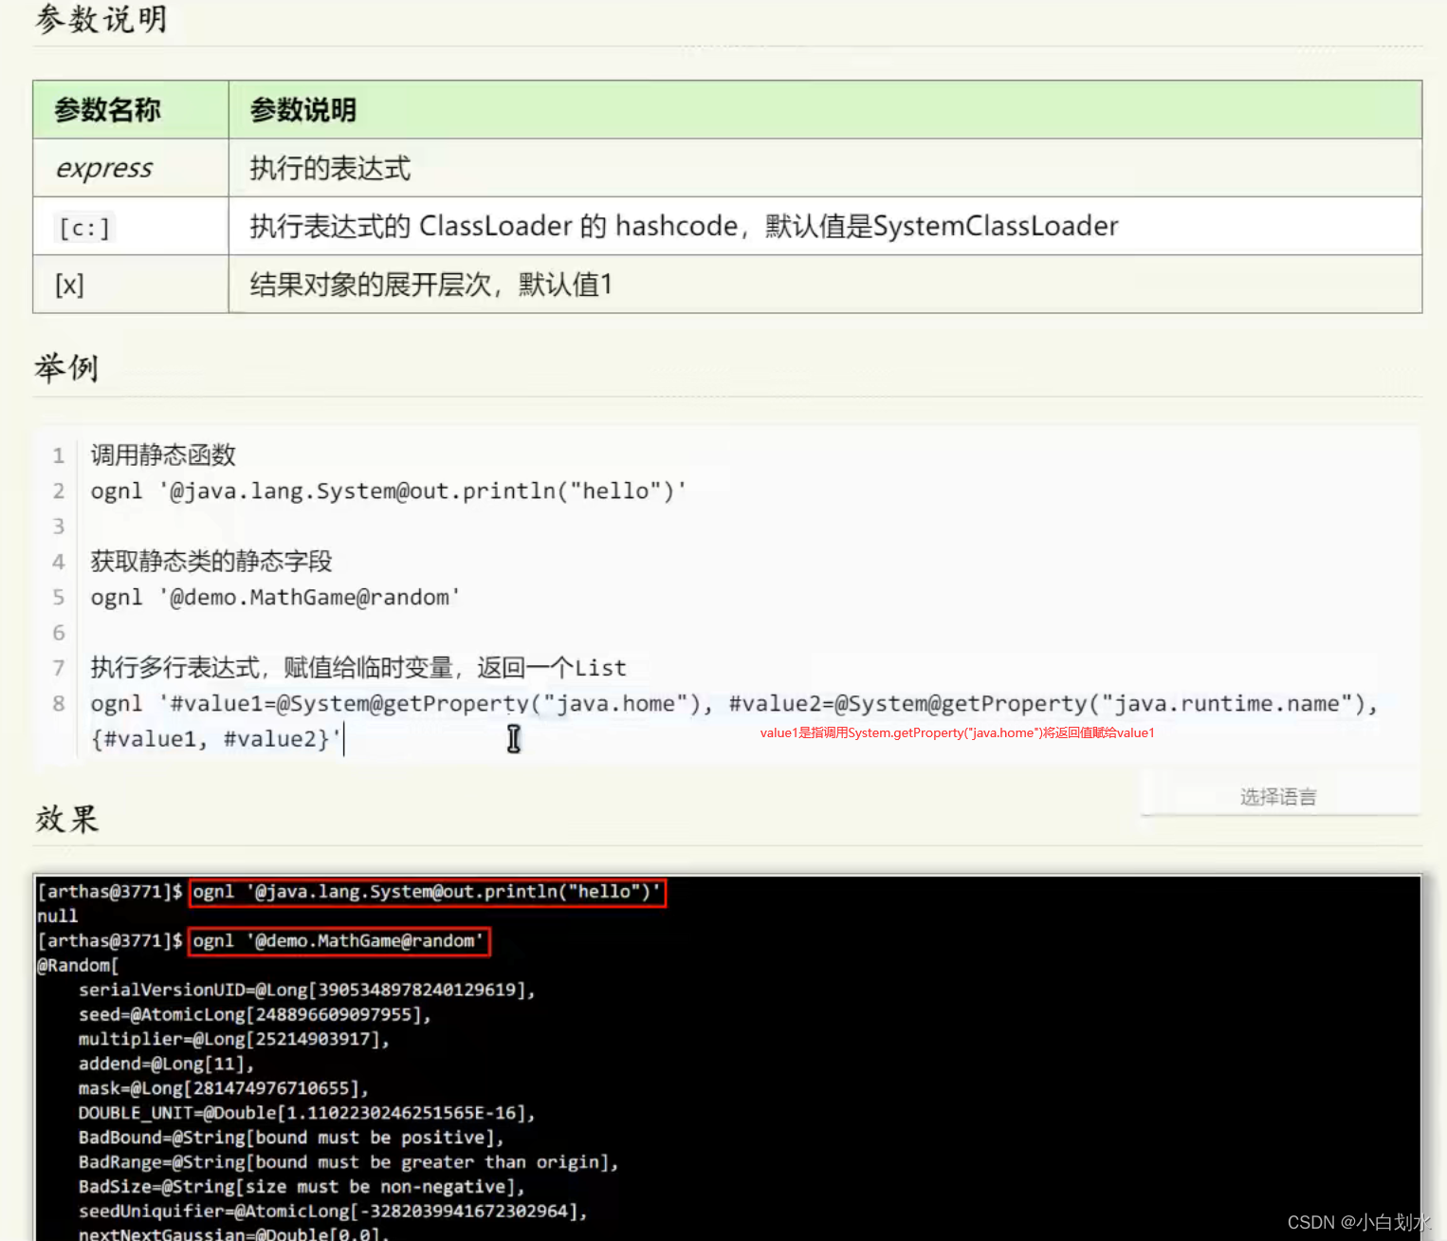The image size is (1447, 1241).
Task: Click the BadBound=@String output line
Action: click(291, 1138)
